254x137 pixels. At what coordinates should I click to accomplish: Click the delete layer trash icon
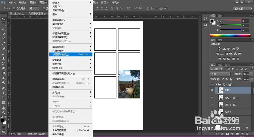pos(247,134)
